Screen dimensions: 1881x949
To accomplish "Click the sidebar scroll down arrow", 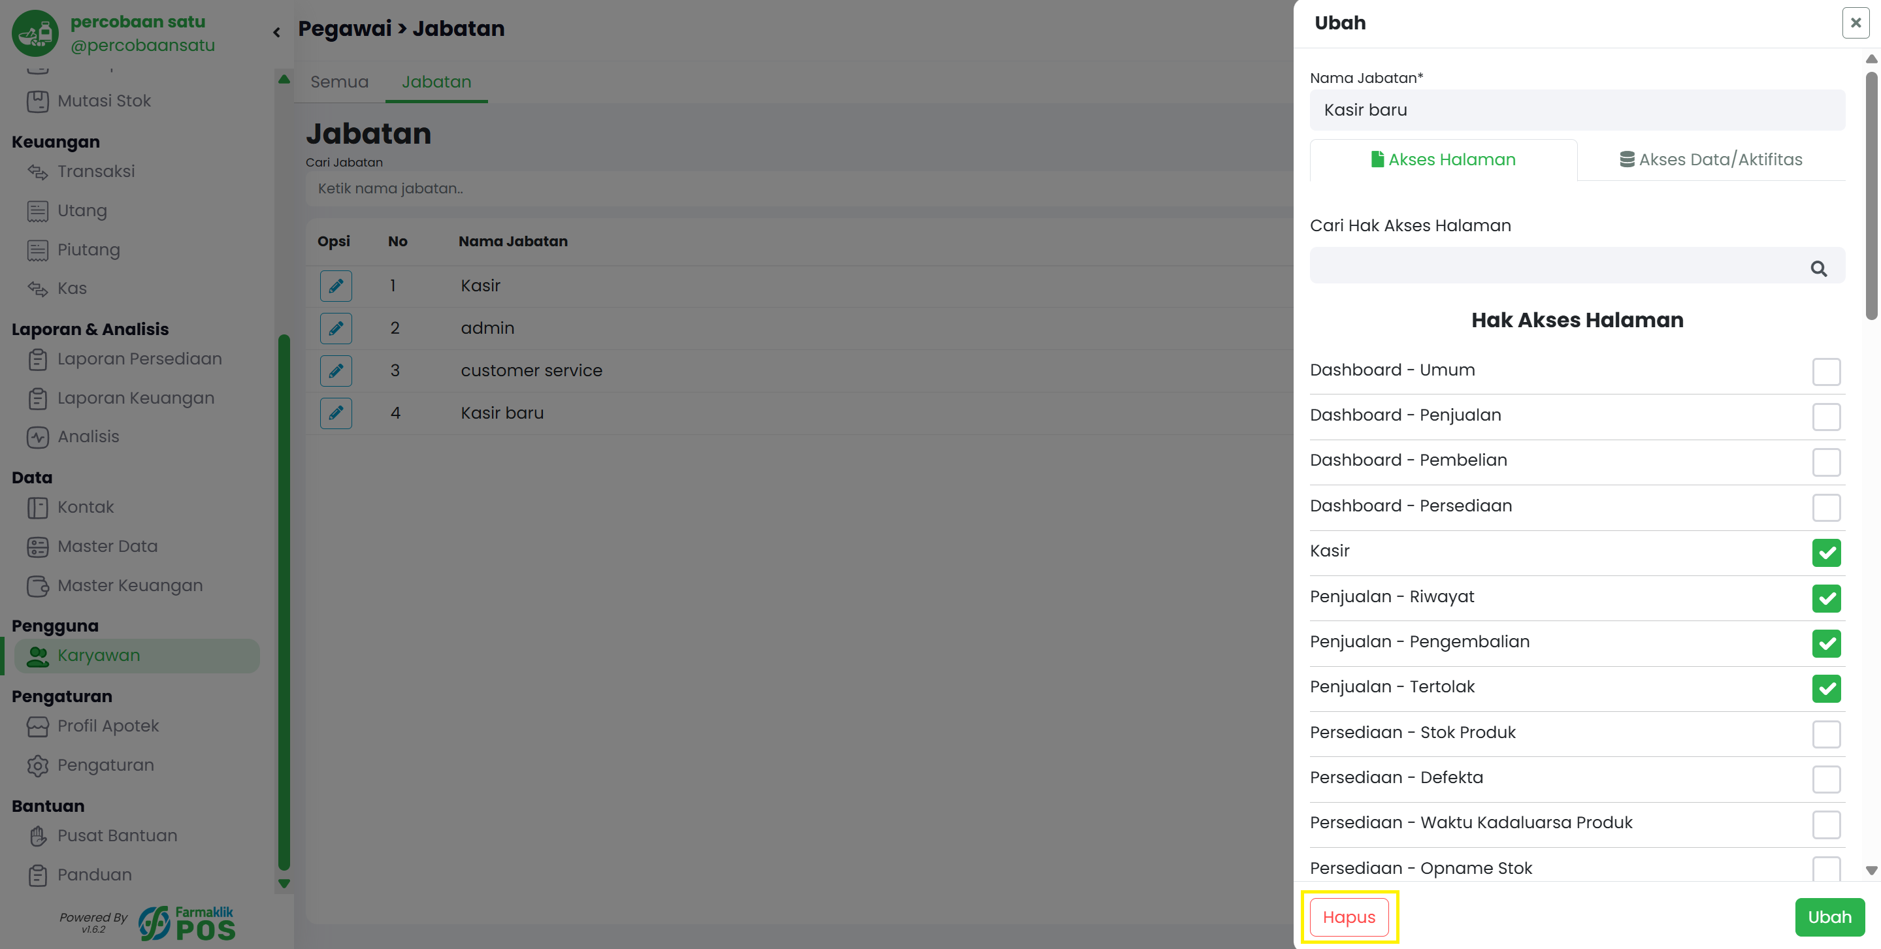I will [x=284, y=883].
